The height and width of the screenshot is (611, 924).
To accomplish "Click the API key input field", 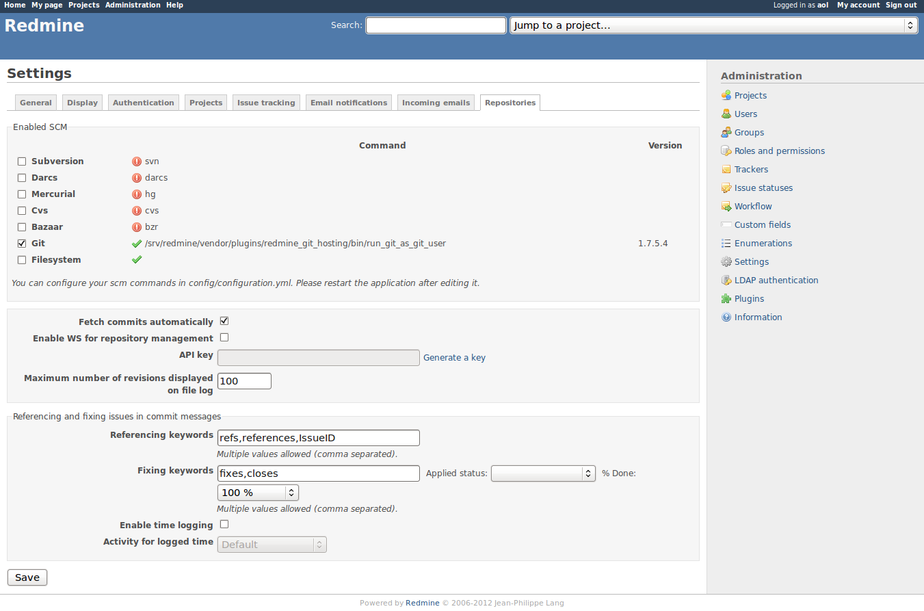I will [318, 358].
